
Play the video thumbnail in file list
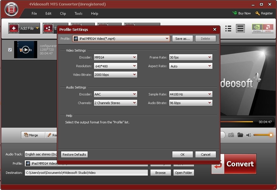click(x=26, y=50)
